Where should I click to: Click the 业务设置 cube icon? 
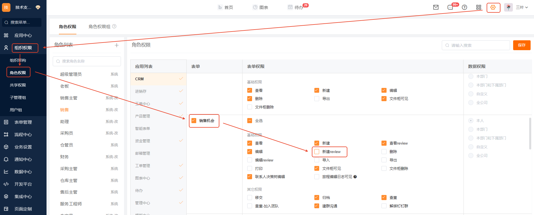(6, 147)
